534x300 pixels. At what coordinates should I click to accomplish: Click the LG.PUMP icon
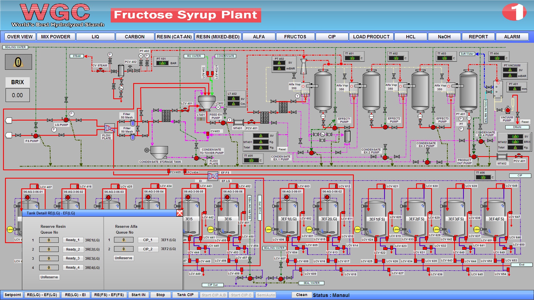pyautogui.click(x=66, y=120)
